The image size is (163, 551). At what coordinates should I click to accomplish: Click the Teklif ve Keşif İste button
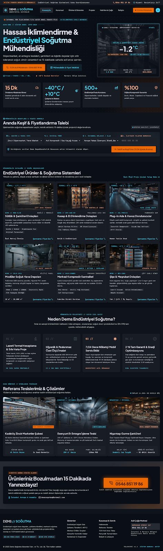(134, 149)
